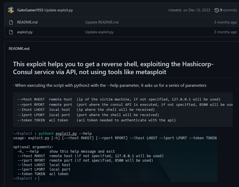Click the '--lport LPORT' line in code block
Screen dimensions: 239x187
point(88,115)
